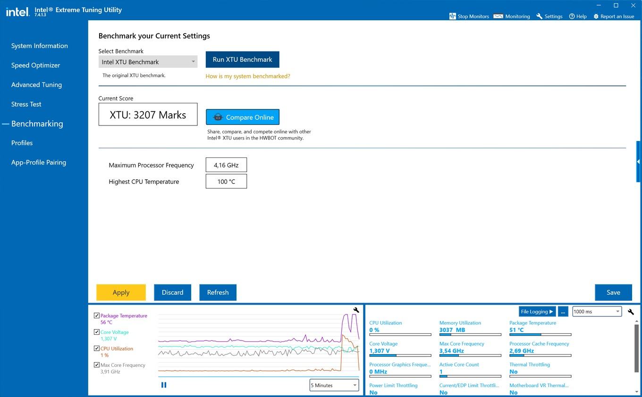
Task: Click Processor Cache Frequency 2,69 GHz value
Action: pyautogui.click(x=522, y=351)
